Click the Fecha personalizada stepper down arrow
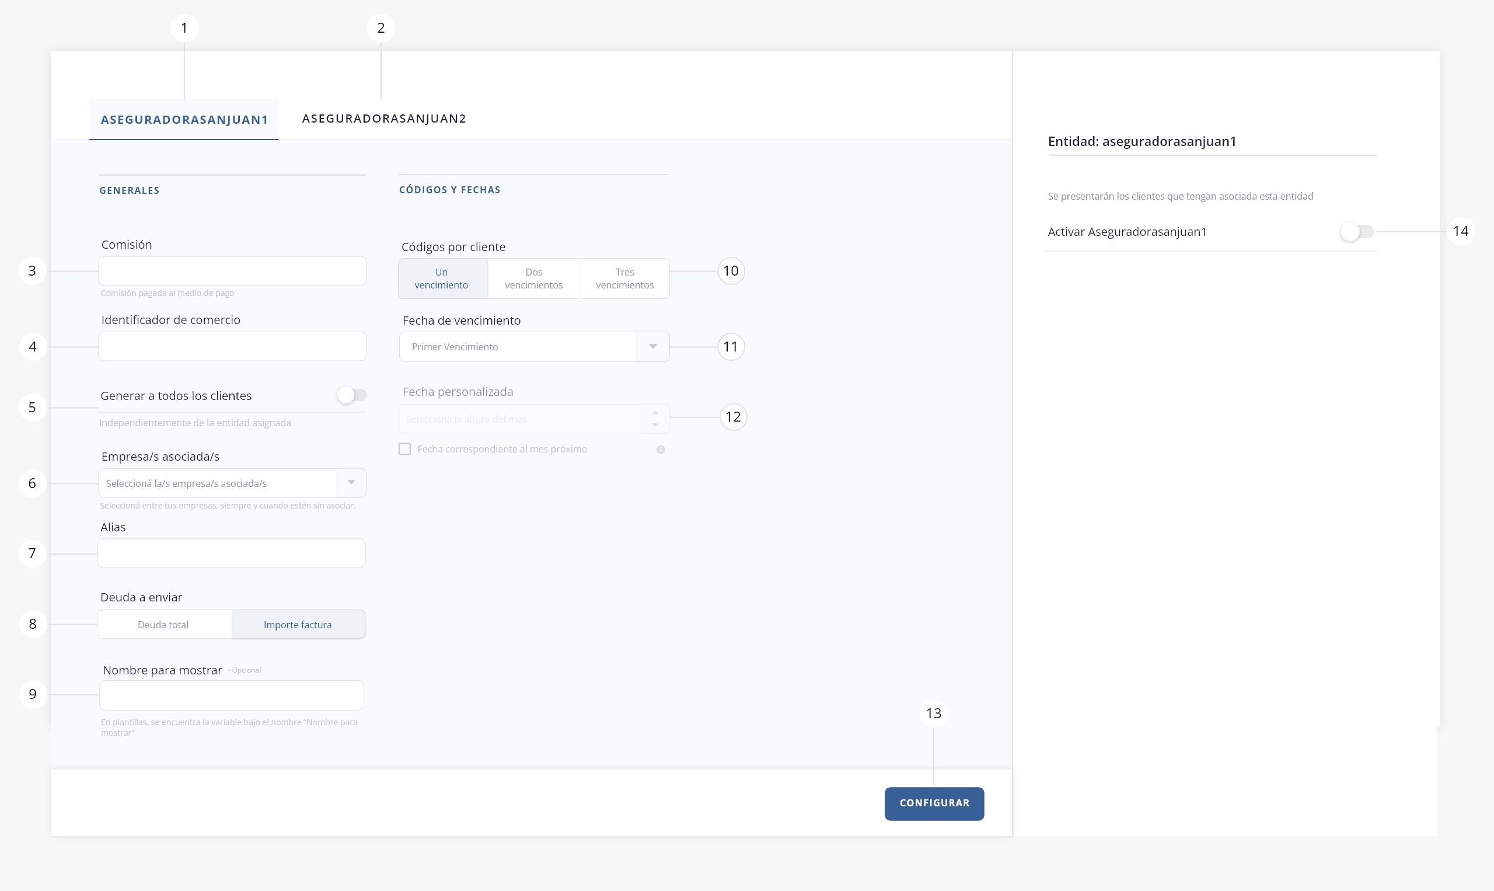1494x891 pixels. [655, 425]
